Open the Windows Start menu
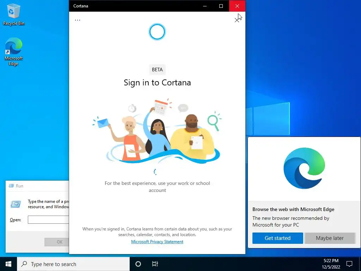 coord(8,264)
